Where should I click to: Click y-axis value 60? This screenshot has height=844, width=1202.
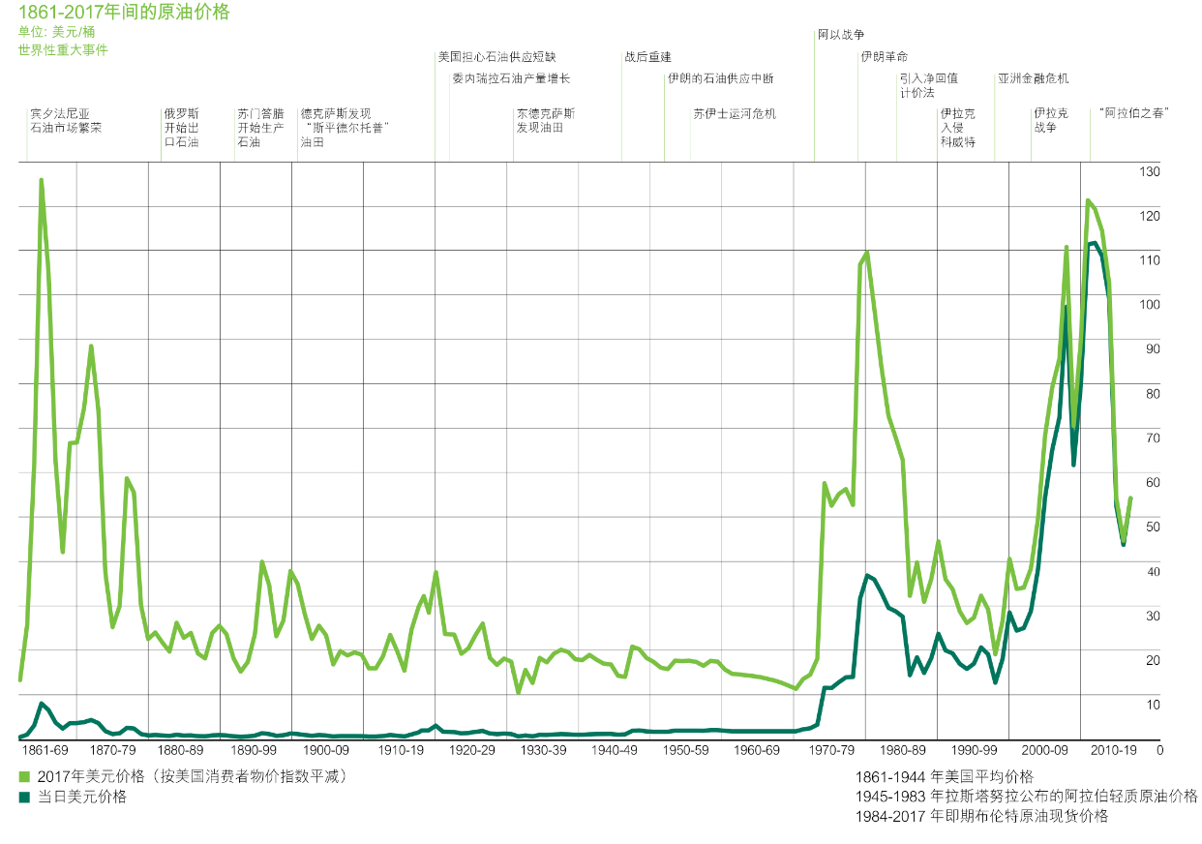click(x=1152, y=482)
